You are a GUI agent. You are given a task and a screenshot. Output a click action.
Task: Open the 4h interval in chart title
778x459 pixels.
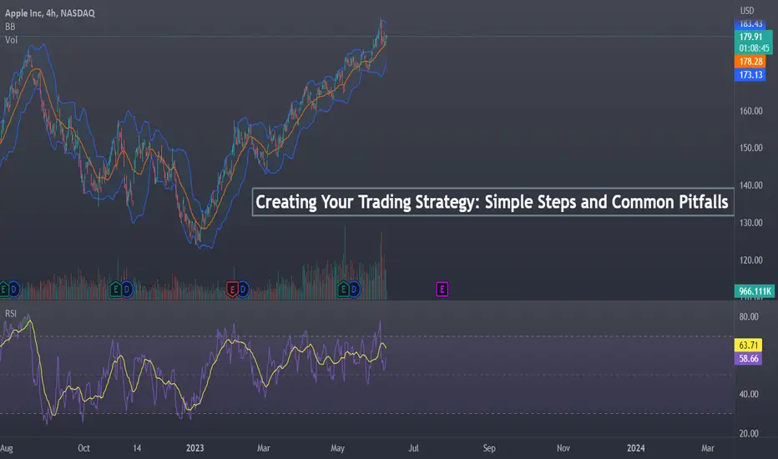coord(51,13)
